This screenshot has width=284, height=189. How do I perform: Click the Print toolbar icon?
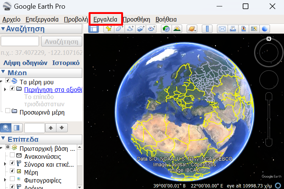[x=233, y=29]
